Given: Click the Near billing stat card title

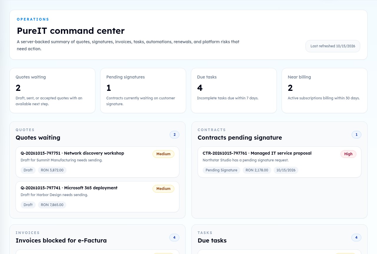Looking at the screenshot, I should coord(299,77).
